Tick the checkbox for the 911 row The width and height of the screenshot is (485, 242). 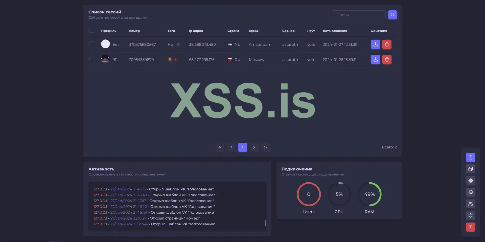92,59
